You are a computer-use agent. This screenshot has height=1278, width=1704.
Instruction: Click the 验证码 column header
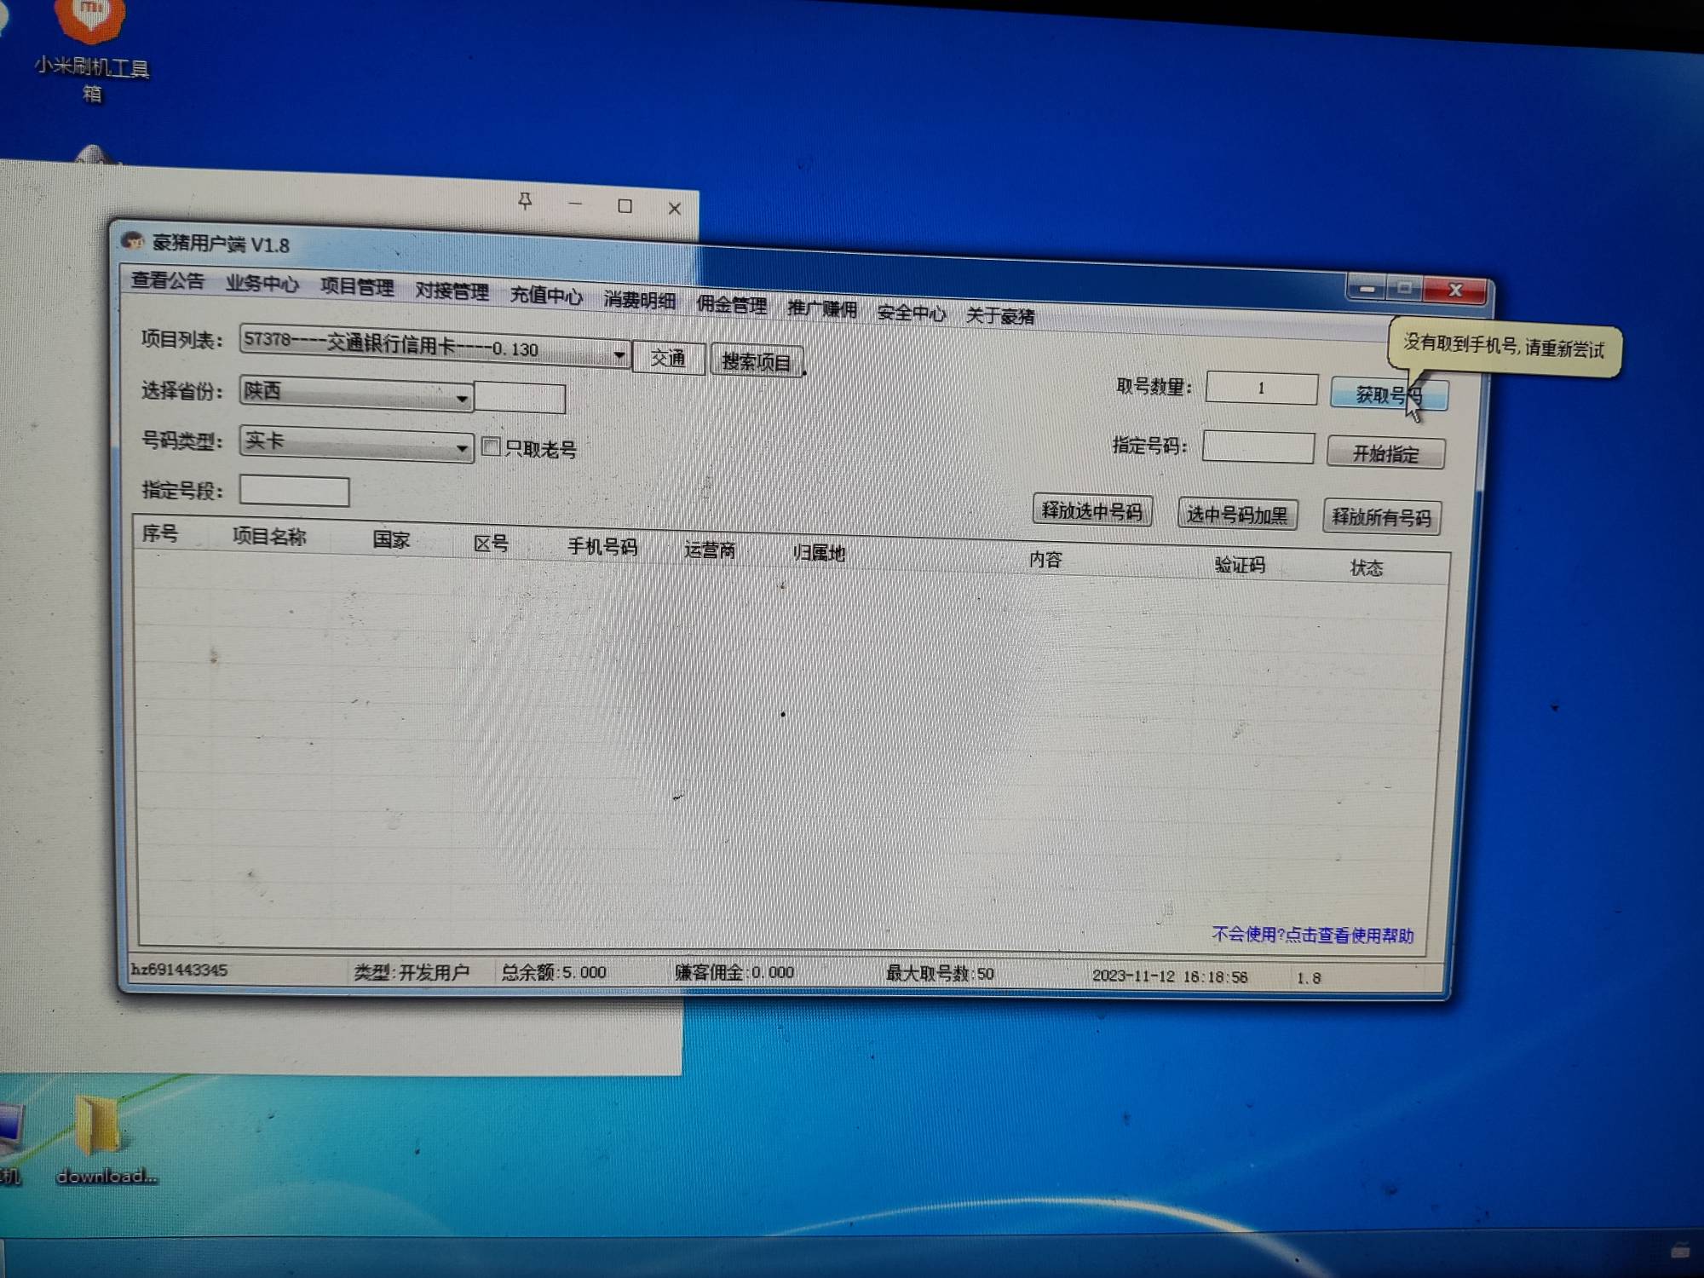pos(1240,565)
